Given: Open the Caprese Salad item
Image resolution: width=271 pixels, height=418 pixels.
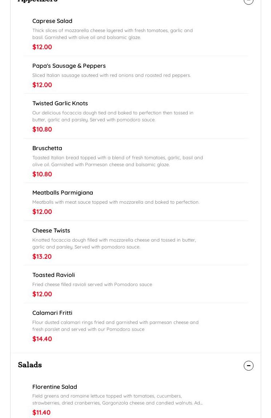Looking at the screenshot, I should (52, 21).
